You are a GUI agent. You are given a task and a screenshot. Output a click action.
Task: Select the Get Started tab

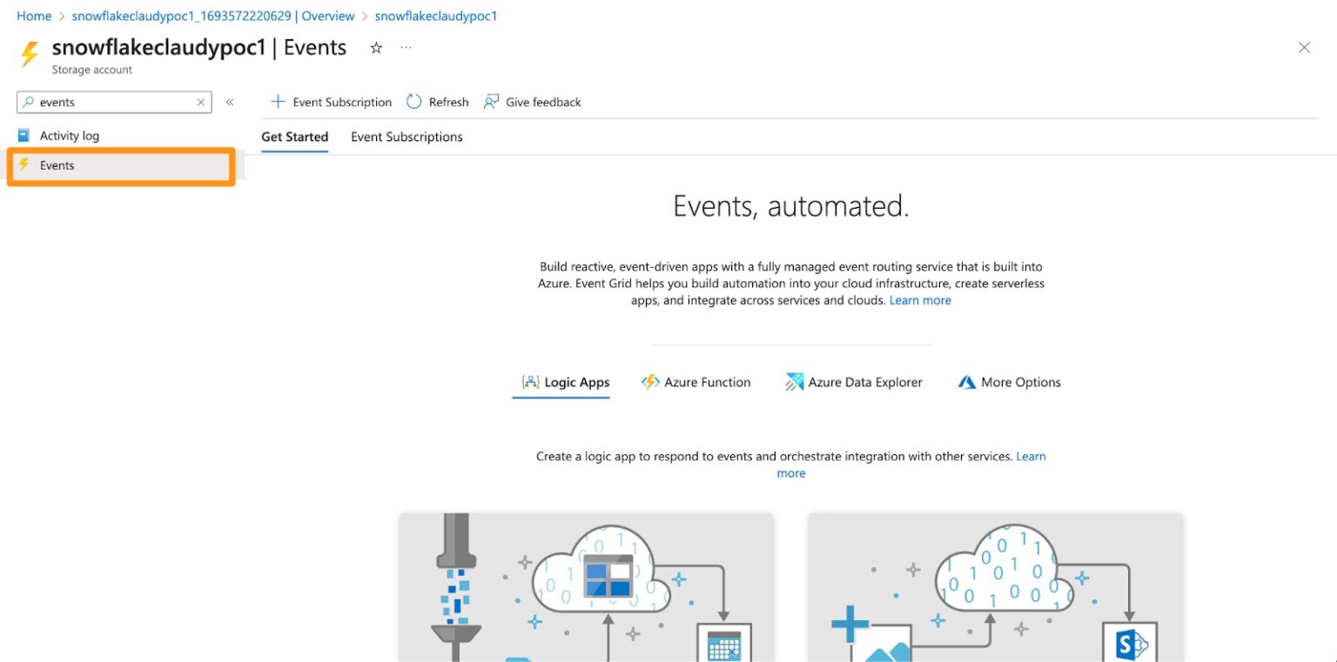click(x=294, y=137)
